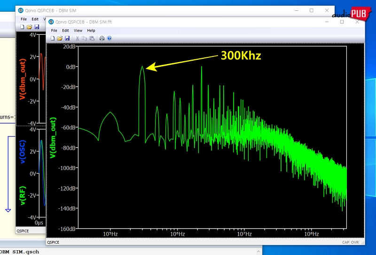Click green V(dbm_out) trace label on FFT plot
The width and height of the screenshot is (376, 255).
point(53,138)
